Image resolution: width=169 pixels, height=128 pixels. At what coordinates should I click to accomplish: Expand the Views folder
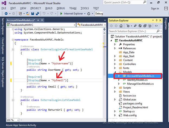[x=115, y=92]
